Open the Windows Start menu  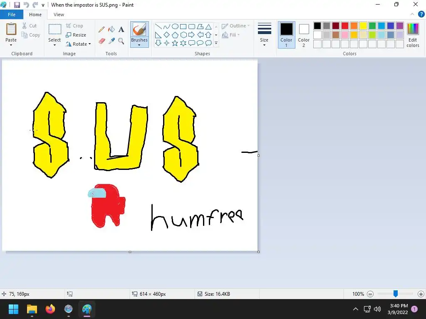click(13, 309)
